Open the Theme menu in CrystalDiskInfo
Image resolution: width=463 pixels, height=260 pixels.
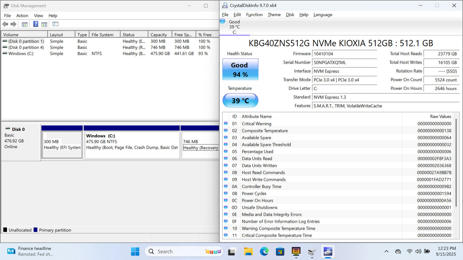274,15
